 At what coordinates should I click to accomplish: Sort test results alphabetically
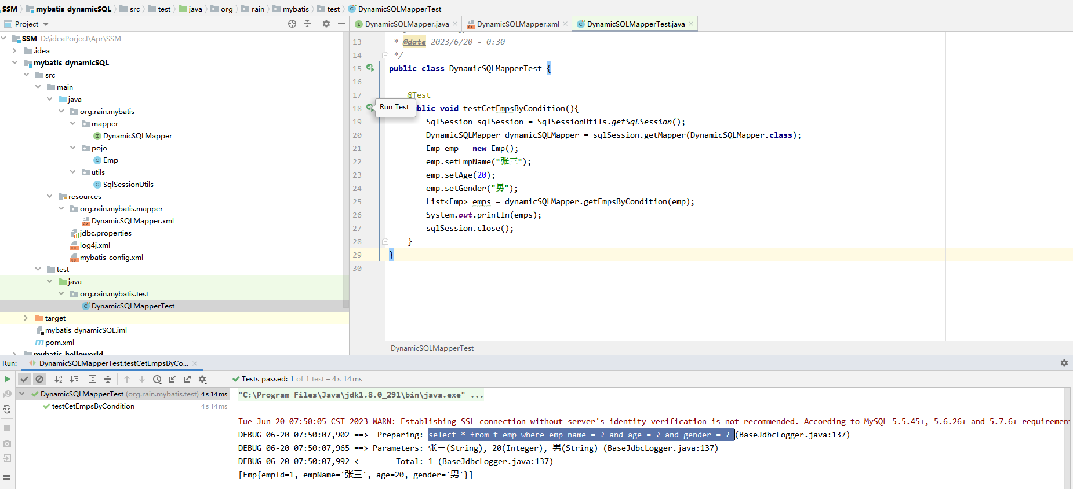point(59,379)
